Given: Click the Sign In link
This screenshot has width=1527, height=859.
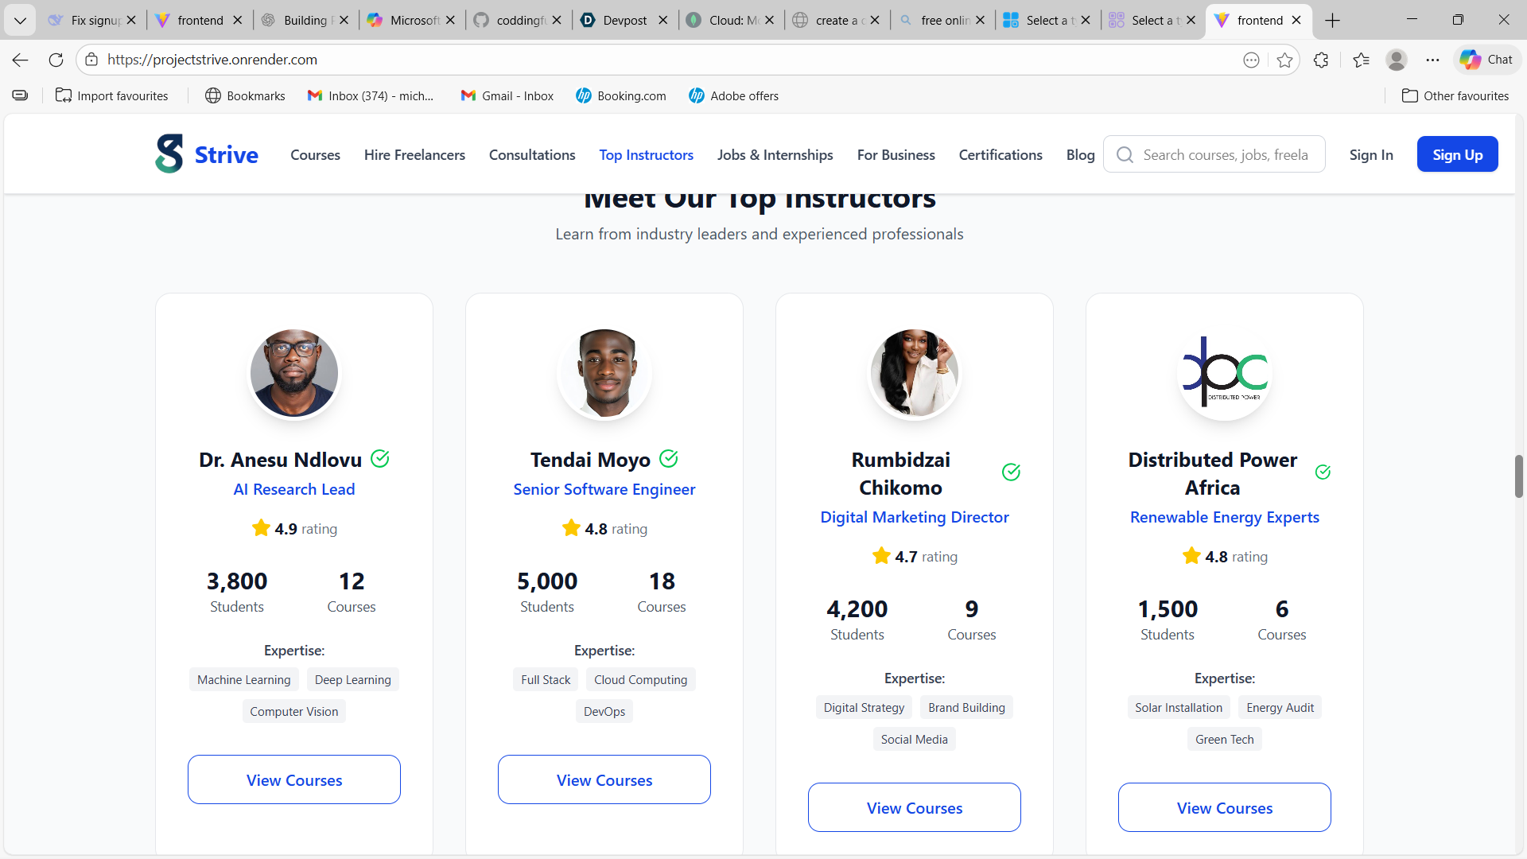Looking at the screenshot, I should 1371,155.
